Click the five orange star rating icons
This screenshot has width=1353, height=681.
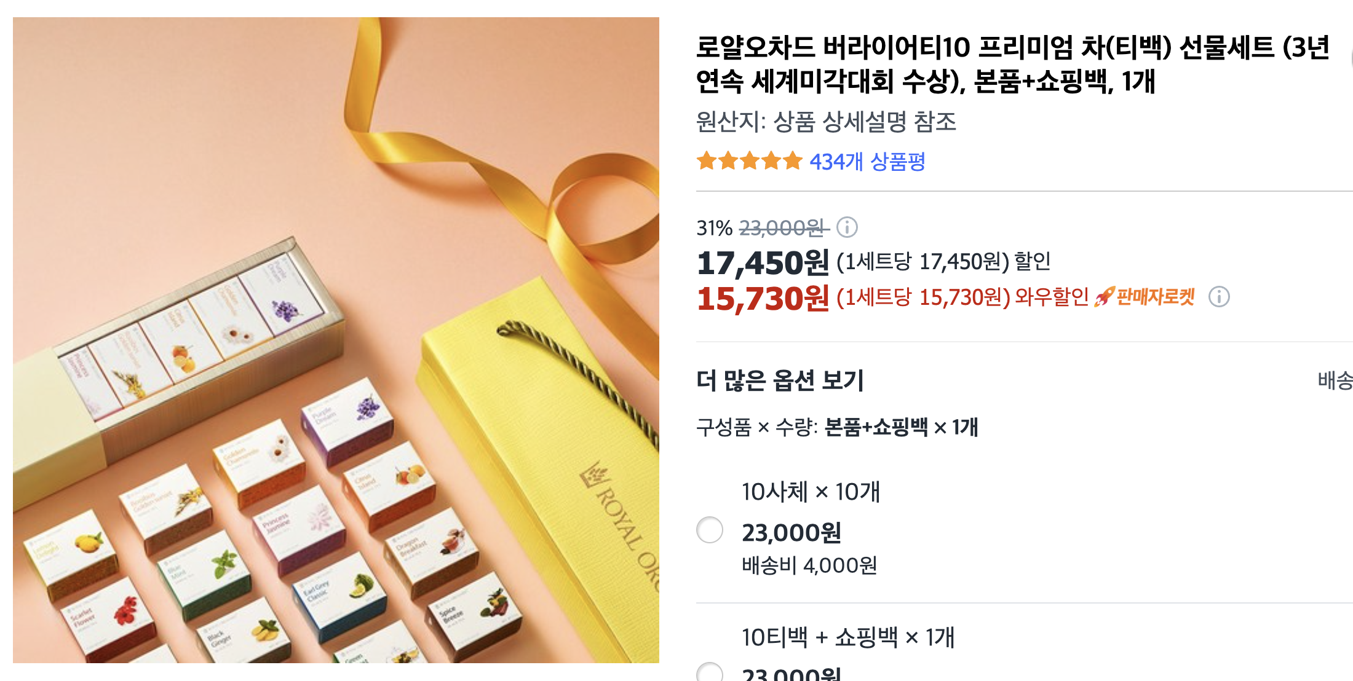(x=750, y=161)
